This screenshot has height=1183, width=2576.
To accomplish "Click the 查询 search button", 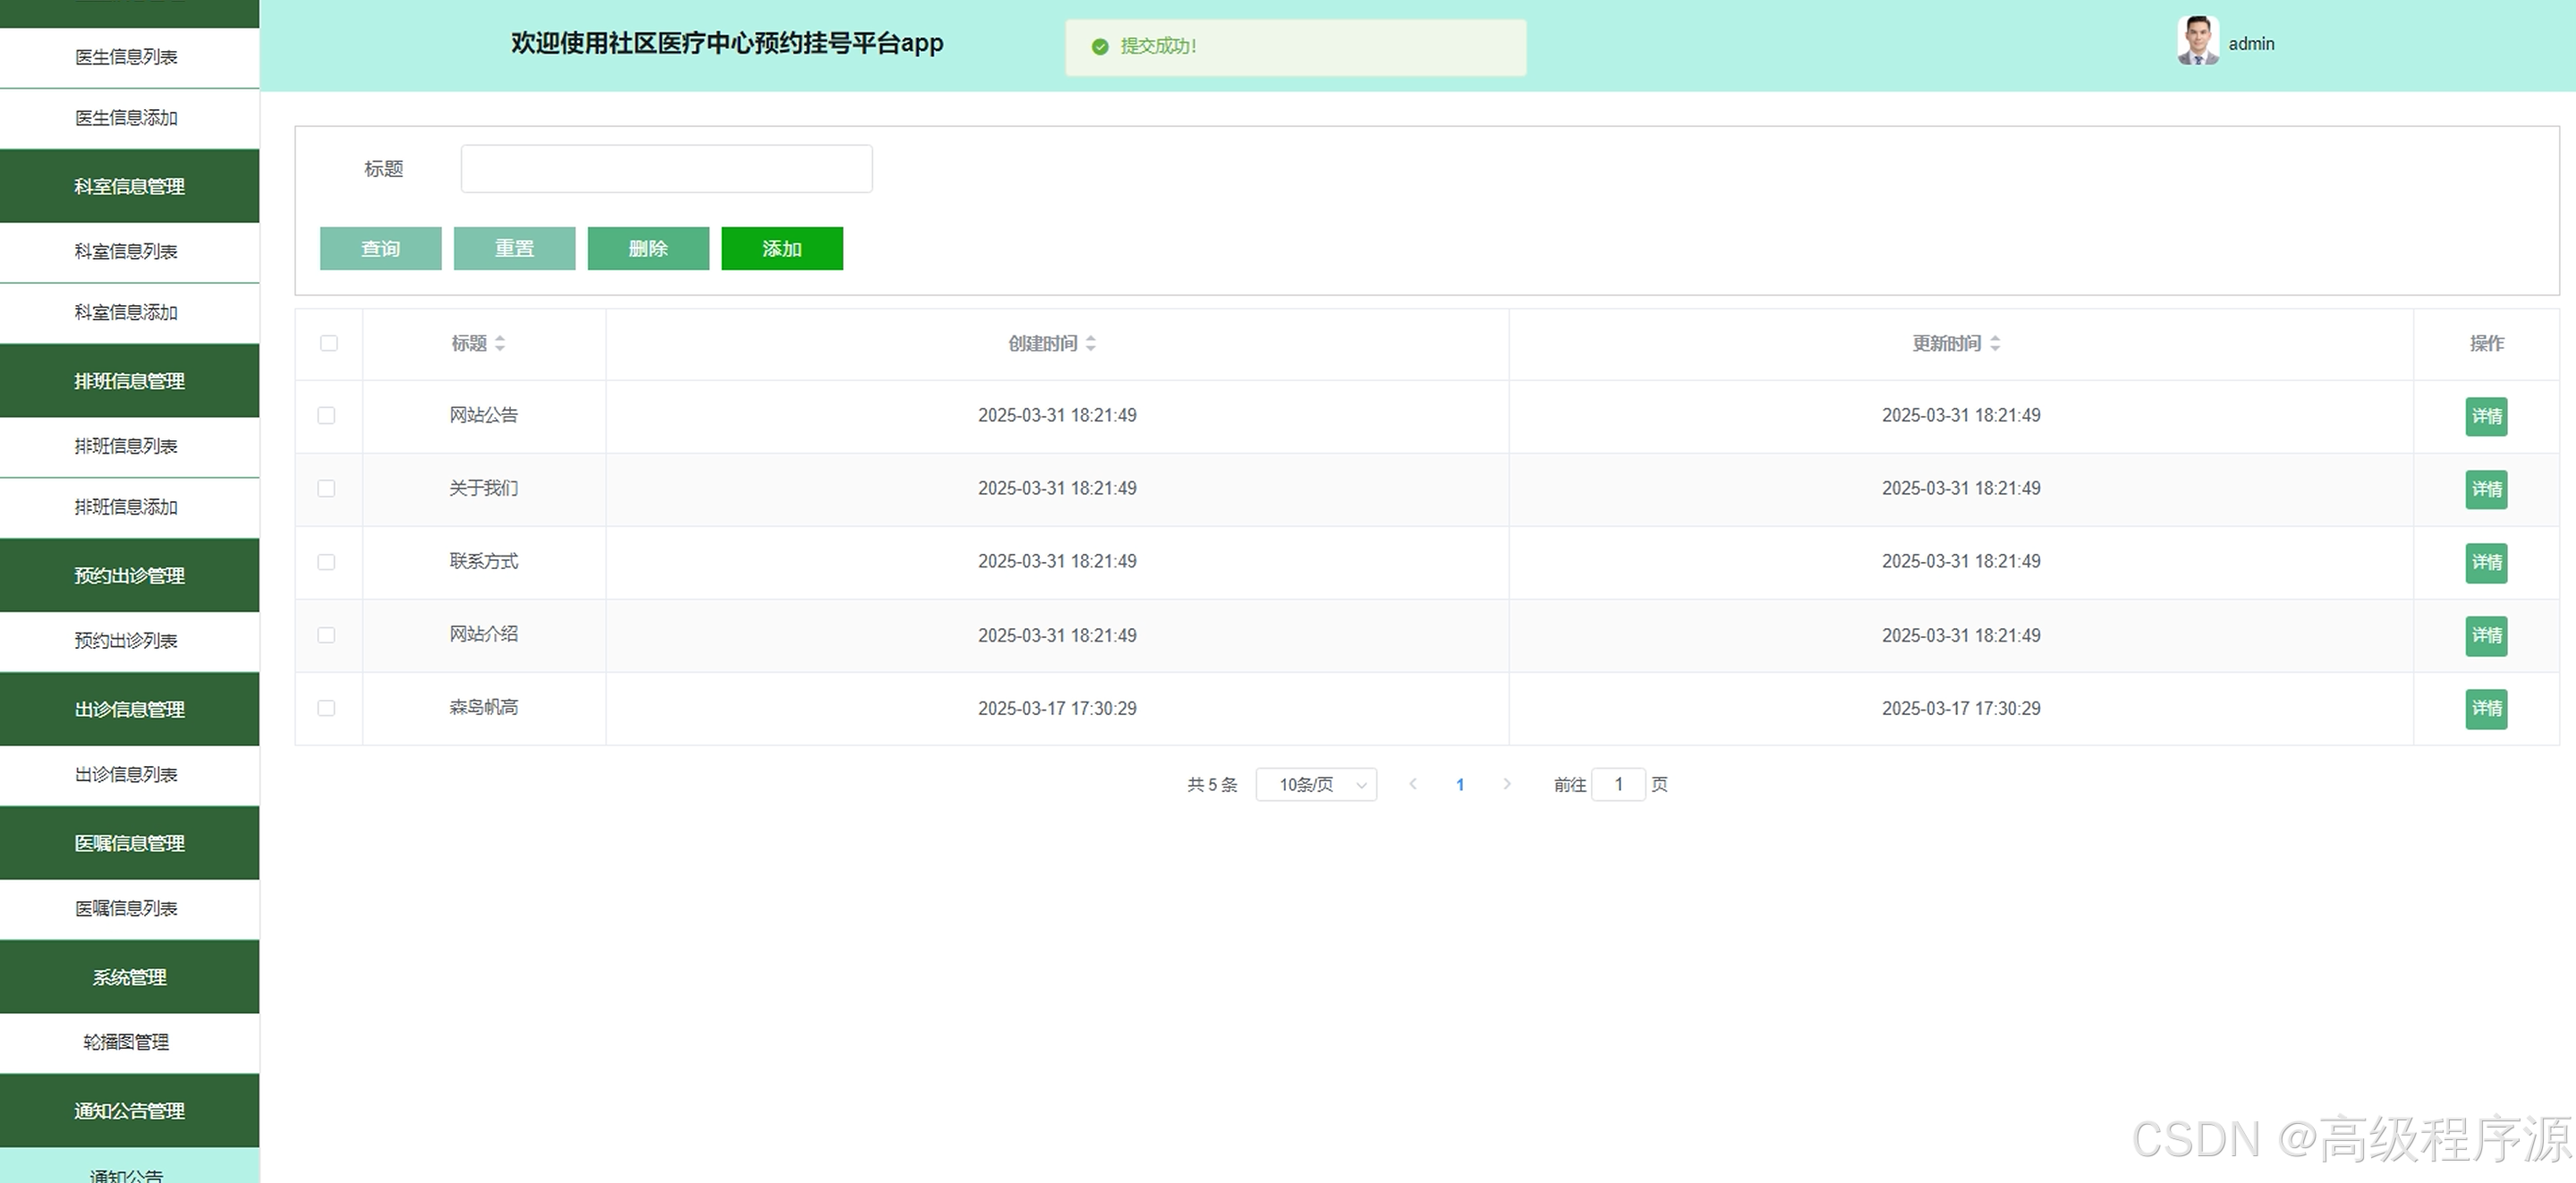I will pyautogui.click(x=380, y=249).
